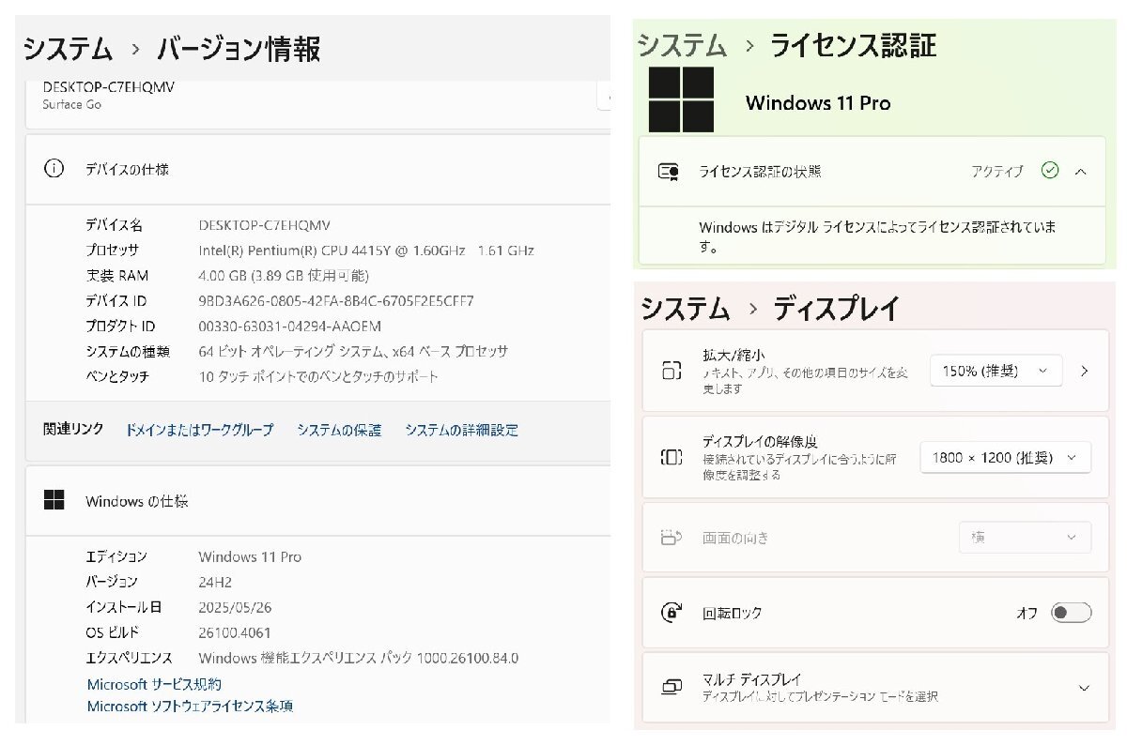Select the processor value Intel(R) Pentium(R) CPU 4415Y
Viewport: 1127px width, 745px height.
click(366, 251)
